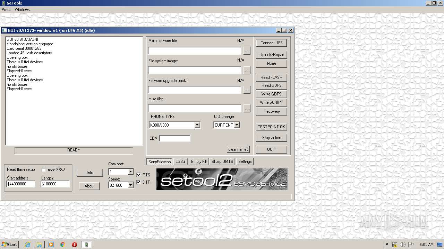Viewport: 444px width, 249px height.
Task: Focus the Length field
Action: [x=55, y=184]
